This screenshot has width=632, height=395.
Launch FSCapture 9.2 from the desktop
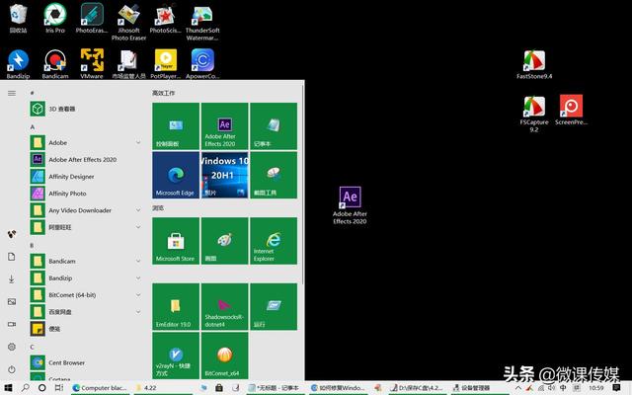[x=534, y=115]
